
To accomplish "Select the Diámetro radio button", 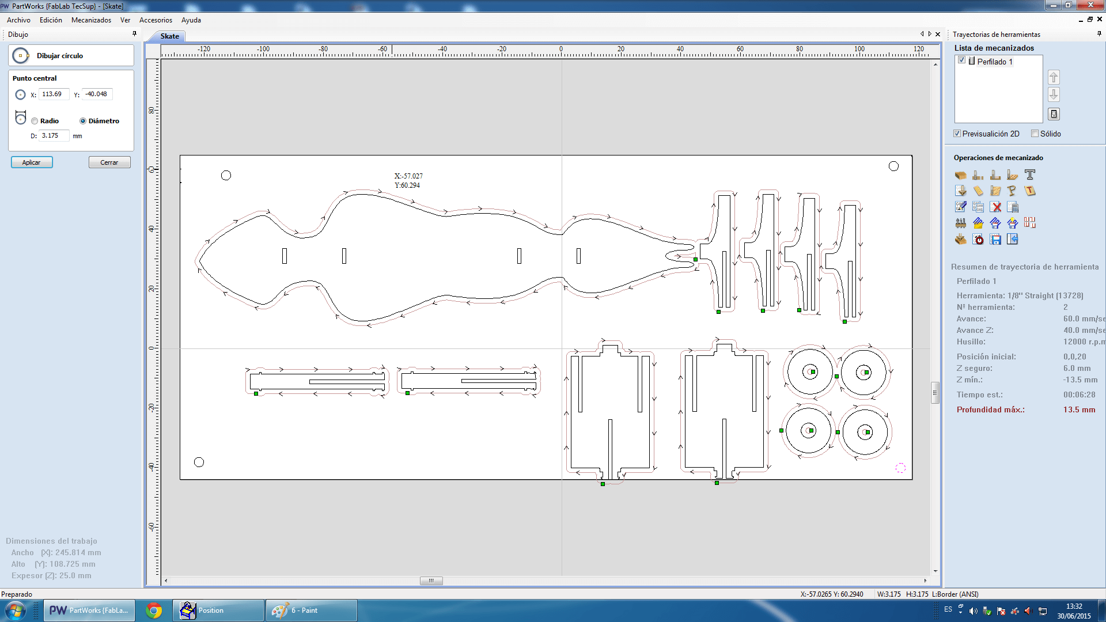I will 83,121.
